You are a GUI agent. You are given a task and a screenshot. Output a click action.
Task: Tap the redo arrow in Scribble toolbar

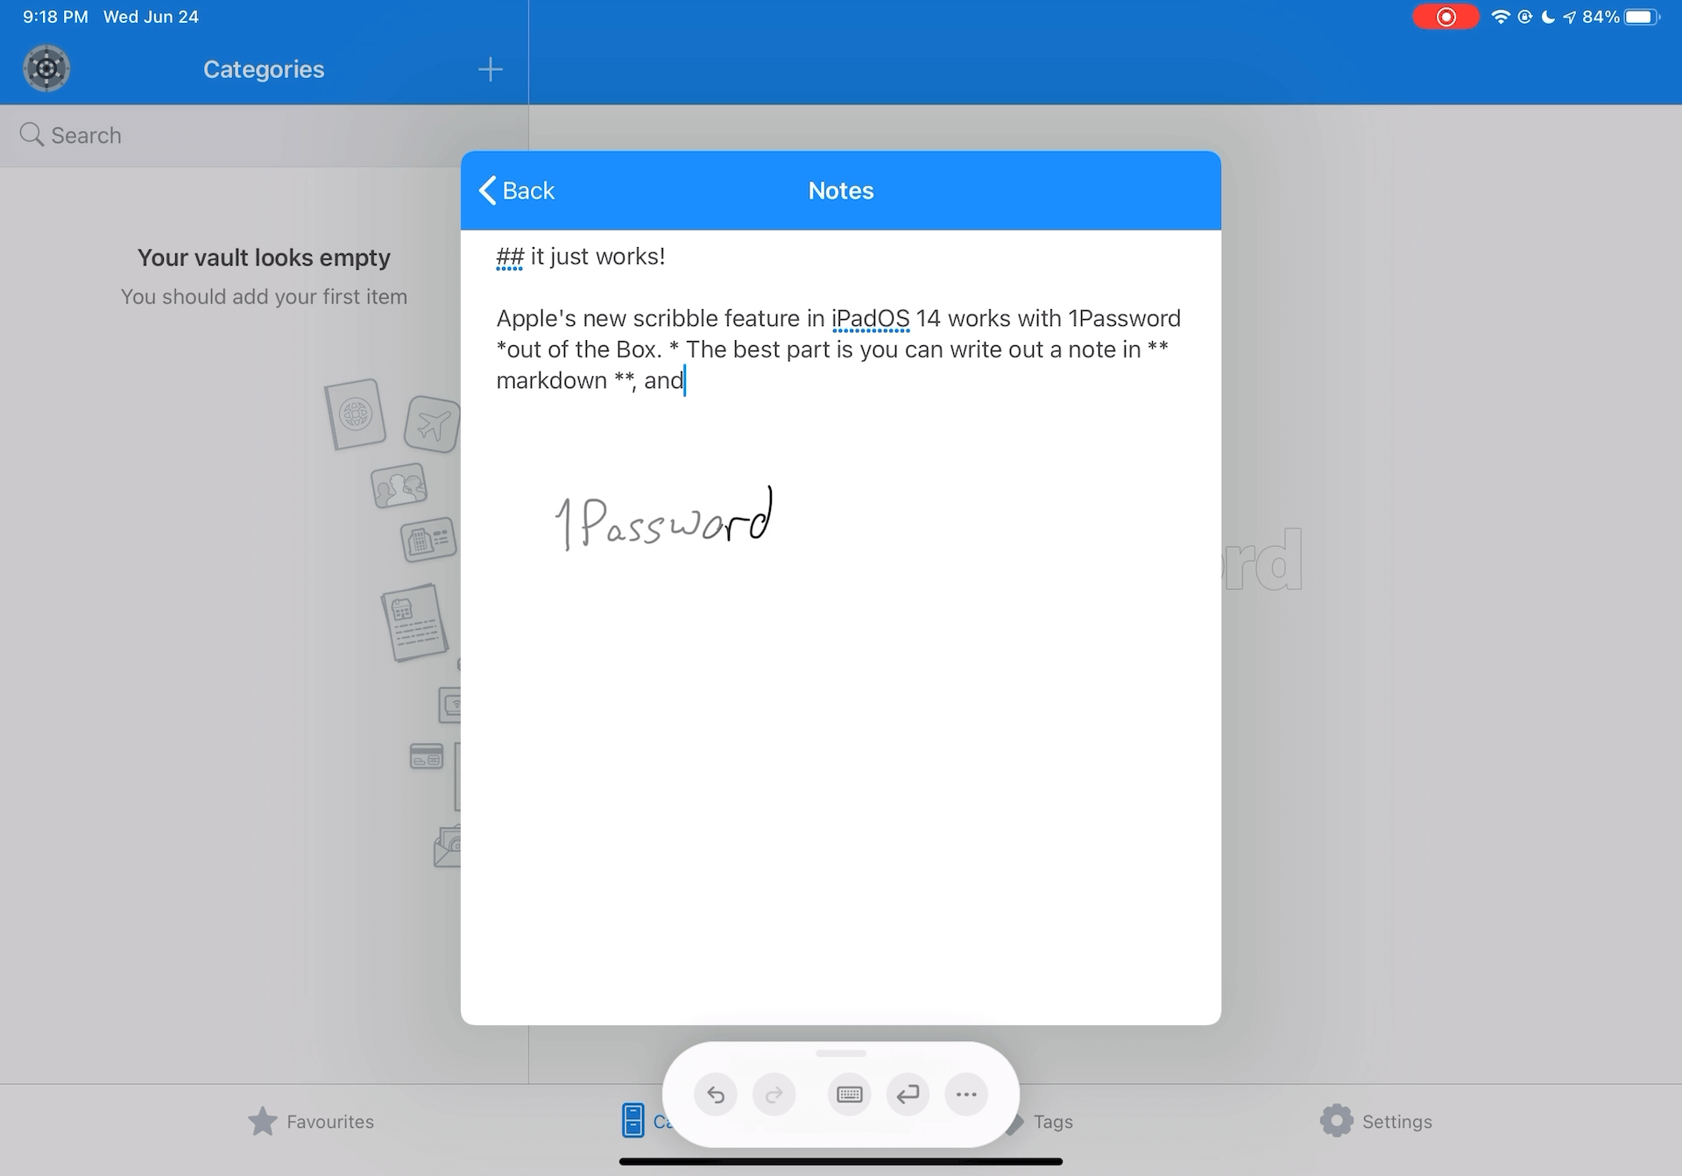pos(774,1095)
